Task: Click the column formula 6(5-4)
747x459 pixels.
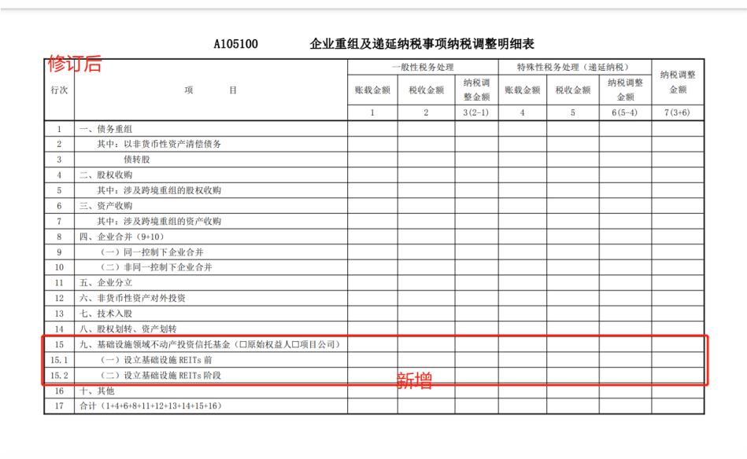Action: (625, 112)
